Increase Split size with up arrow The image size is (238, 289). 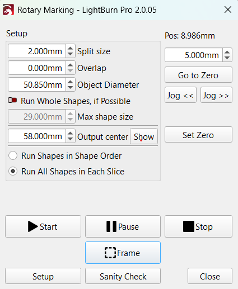point(71,49)
